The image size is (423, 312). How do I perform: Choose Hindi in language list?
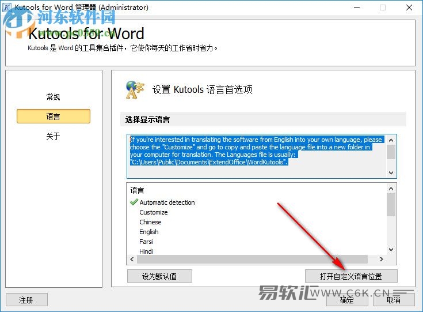(x=146, y=251)
